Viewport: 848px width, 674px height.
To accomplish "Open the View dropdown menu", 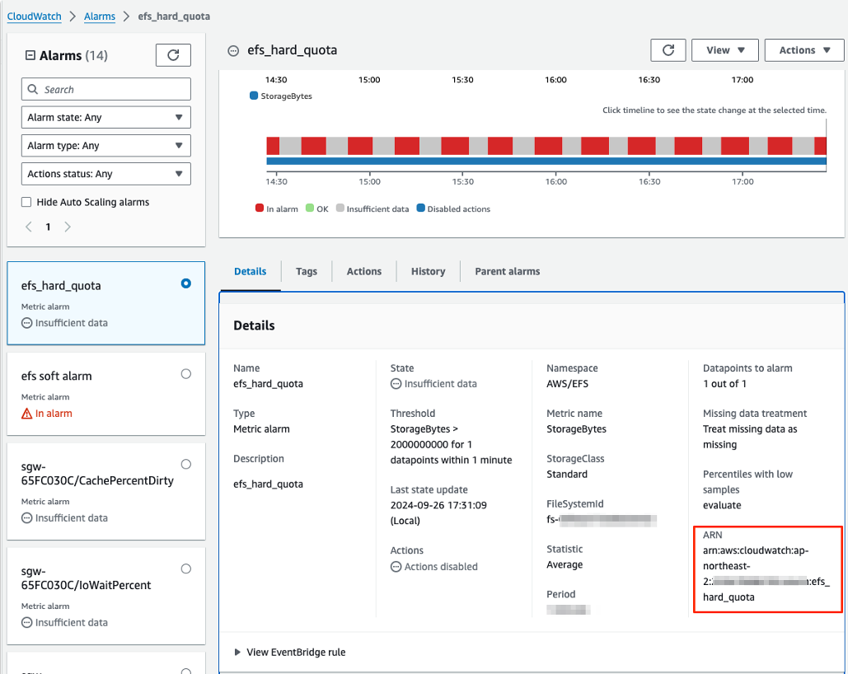I will tap(724, 49).
